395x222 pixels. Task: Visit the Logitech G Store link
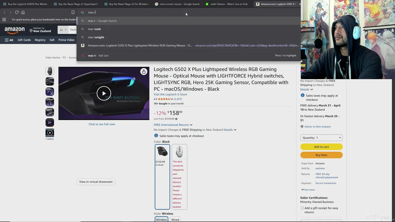pyautogui.click(x=170, y=94)
